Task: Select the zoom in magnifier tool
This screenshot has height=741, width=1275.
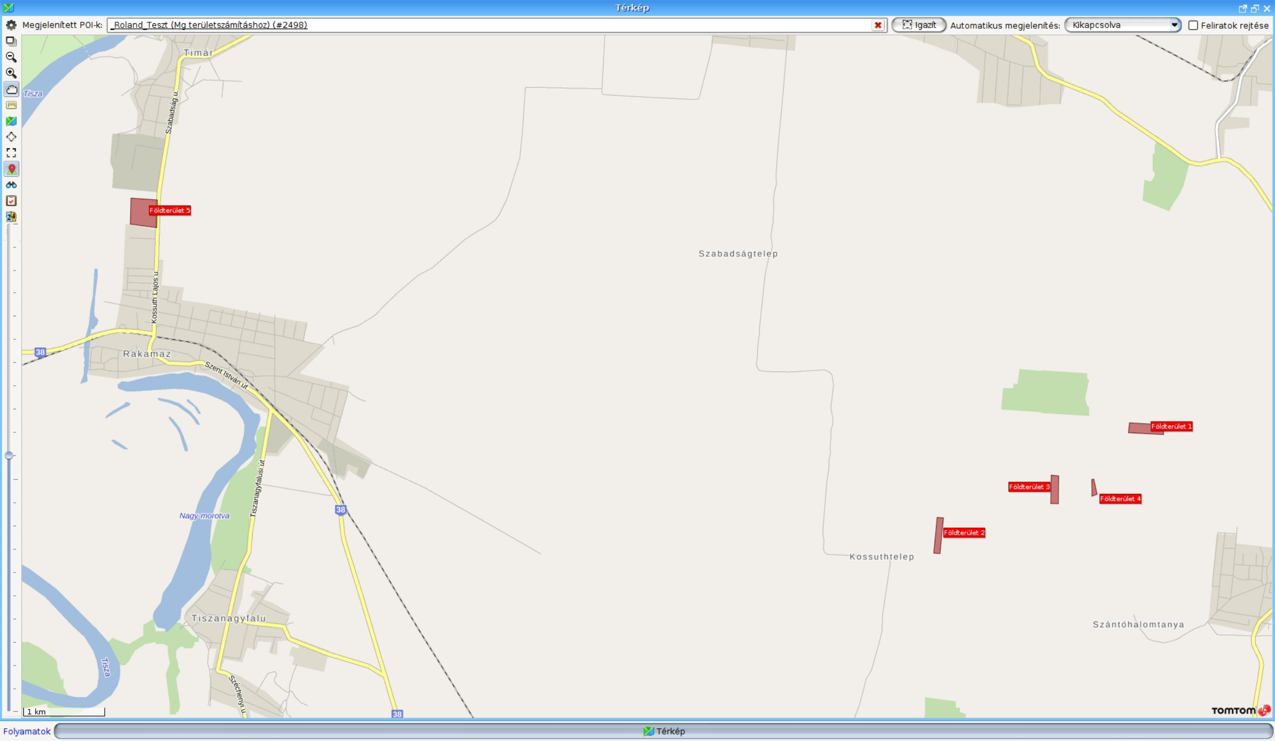Action: pos(11,73)
